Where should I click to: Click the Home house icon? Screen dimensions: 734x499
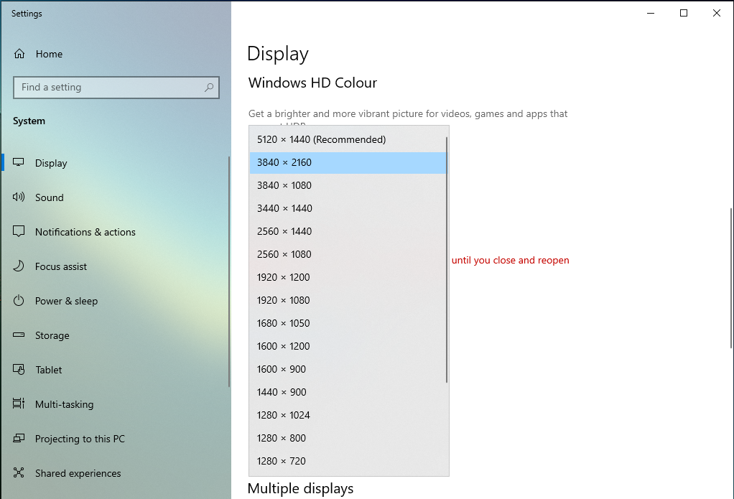[x=19, y=54]
